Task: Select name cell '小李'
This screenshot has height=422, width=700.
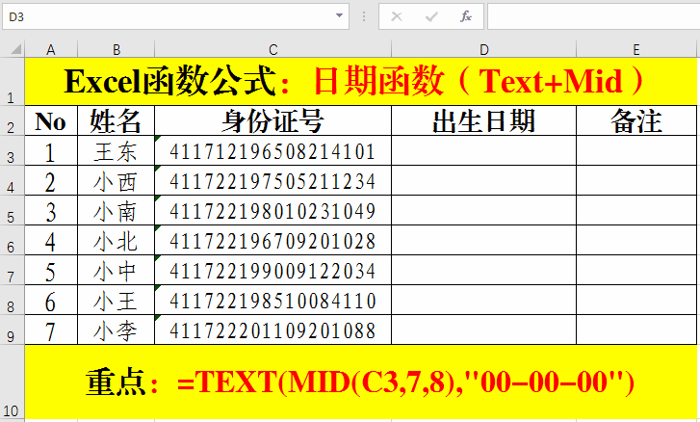Action: click(x=117, y=330)
